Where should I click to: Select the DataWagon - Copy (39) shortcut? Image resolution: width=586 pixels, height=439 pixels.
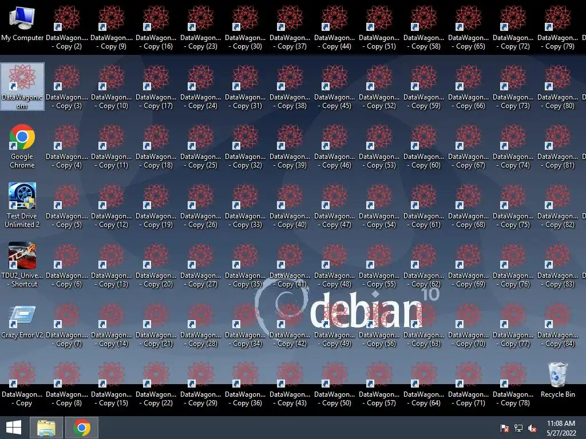tap(290, 146)
